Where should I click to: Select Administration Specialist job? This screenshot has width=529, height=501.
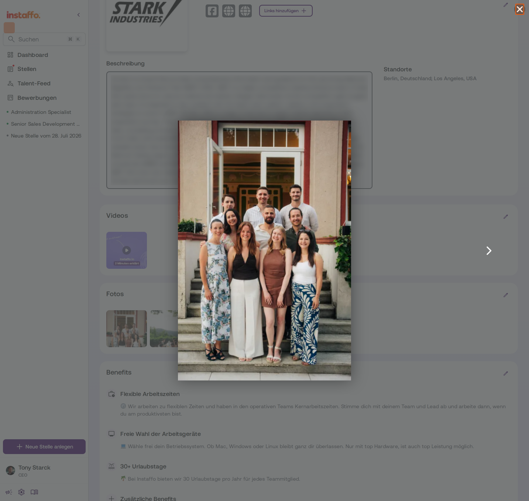pos(41,112)
